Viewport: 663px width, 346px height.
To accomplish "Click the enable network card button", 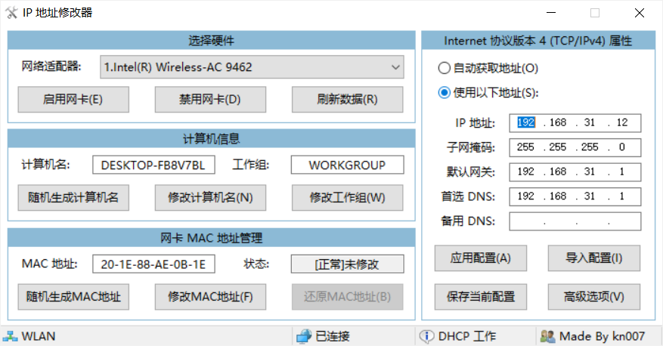I will click(x=73, y=99).
